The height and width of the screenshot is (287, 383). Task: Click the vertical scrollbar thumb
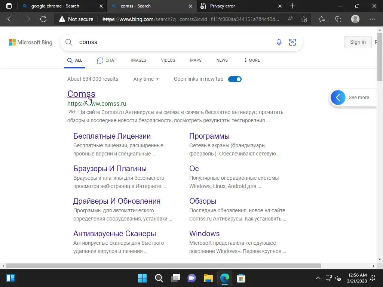coord(380,57)
